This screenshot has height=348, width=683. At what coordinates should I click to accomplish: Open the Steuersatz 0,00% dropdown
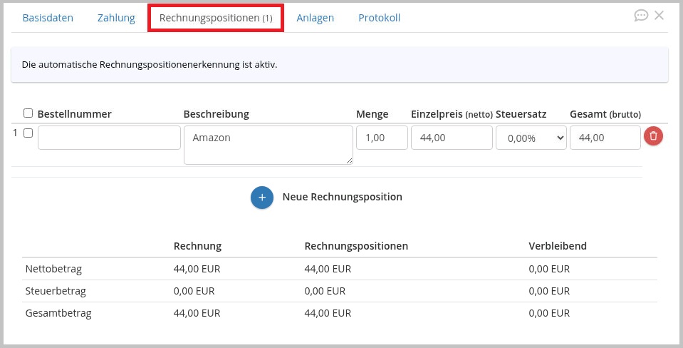coord(531,138)
